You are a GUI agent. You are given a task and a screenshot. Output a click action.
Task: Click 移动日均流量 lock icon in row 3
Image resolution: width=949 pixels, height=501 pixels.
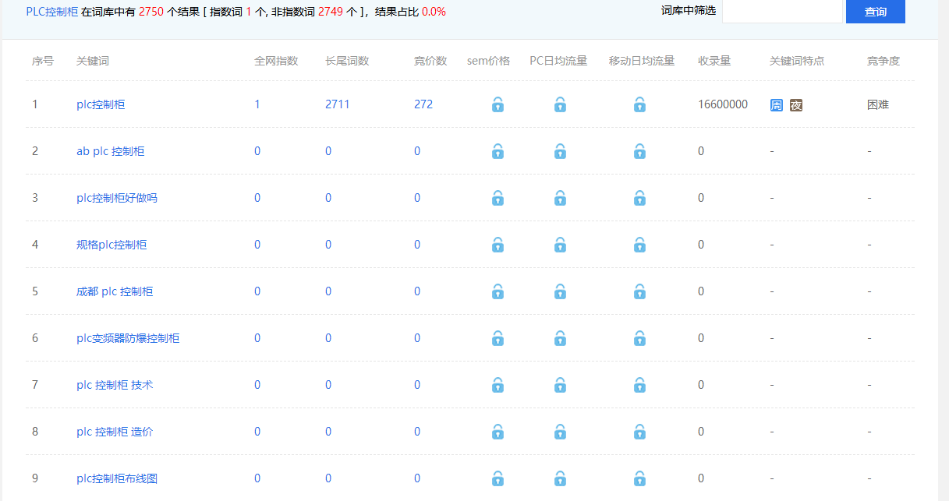639,198
